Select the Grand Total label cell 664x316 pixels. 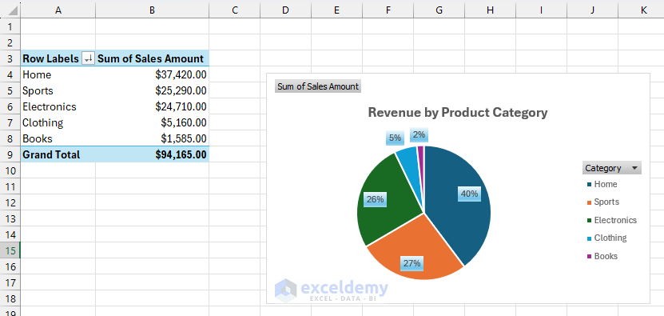click(58, 154)
